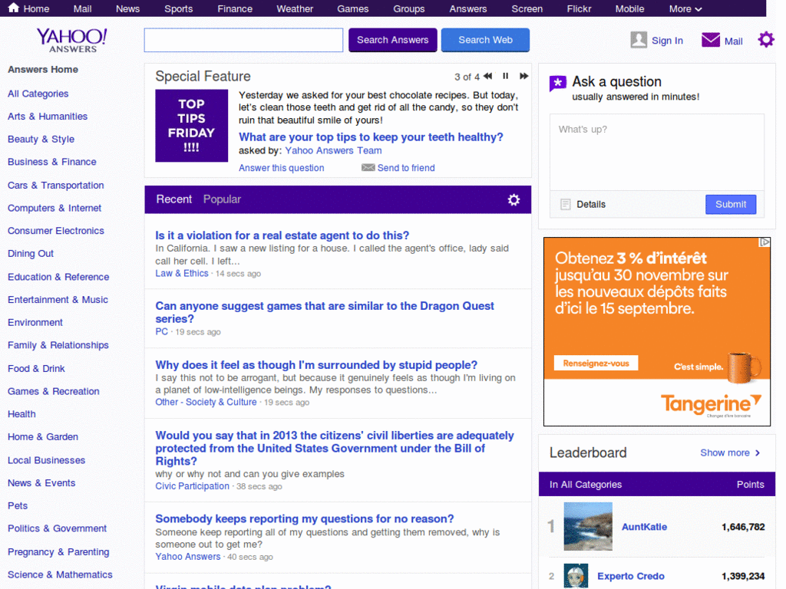Image resolution: width=786 pixels, height=589 pixels.
Task: Open Games in the top navigation
Action: [353, 9]
